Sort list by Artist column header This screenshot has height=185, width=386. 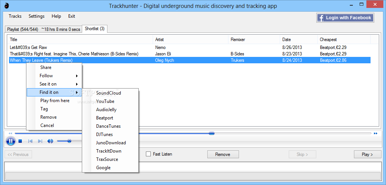coord(191,40)
